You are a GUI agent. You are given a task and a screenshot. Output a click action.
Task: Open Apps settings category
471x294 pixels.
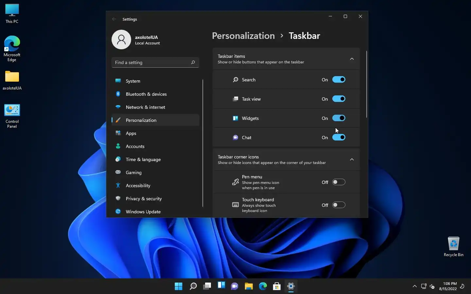pyautogui.click(x=155, y=133)
